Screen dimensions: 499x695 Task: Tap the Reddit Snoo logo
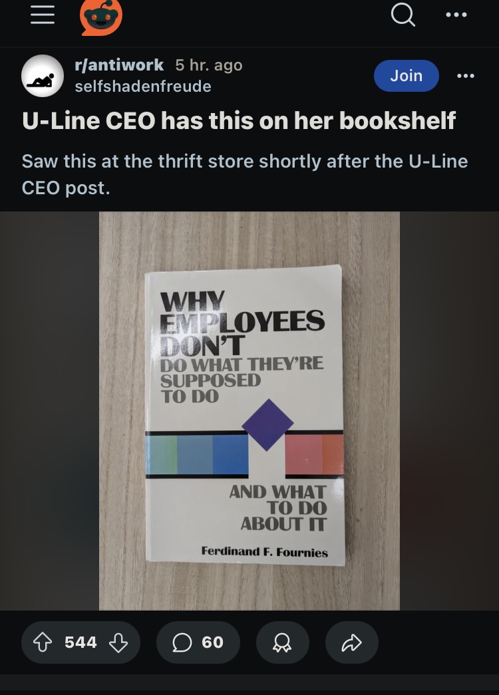pyautogui.click(x=101, y=17)
